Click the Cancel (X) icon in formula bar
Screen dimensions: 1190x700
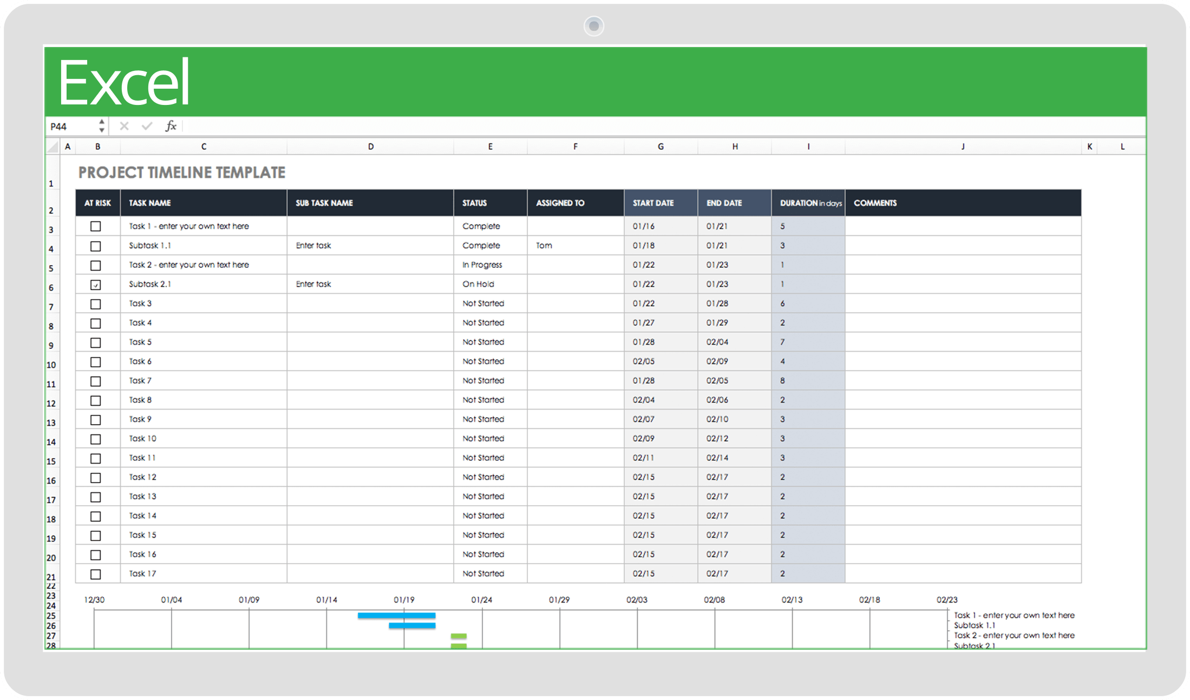pos(124,126)
